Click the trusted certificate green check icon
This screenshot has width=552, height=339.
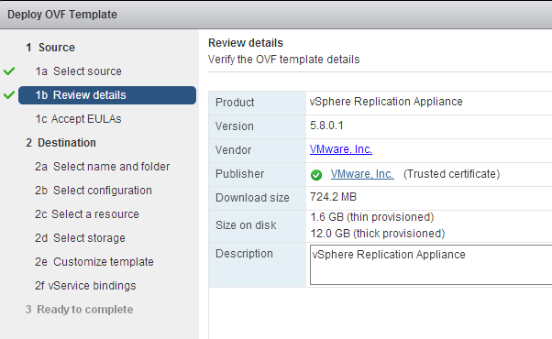point(316,175)
